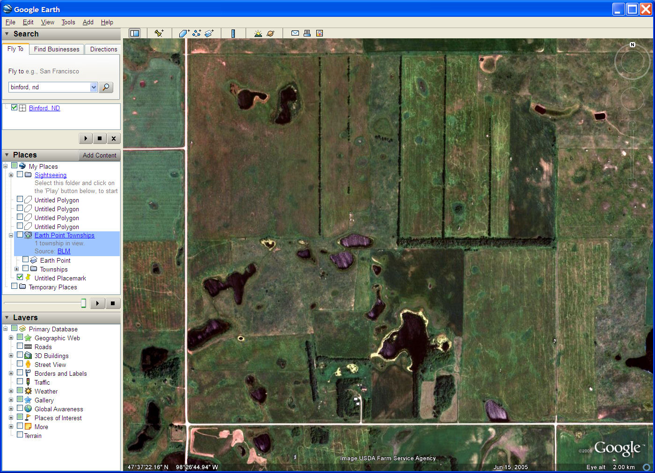Click the search magnifying glass button

click(x=106, y=87)
